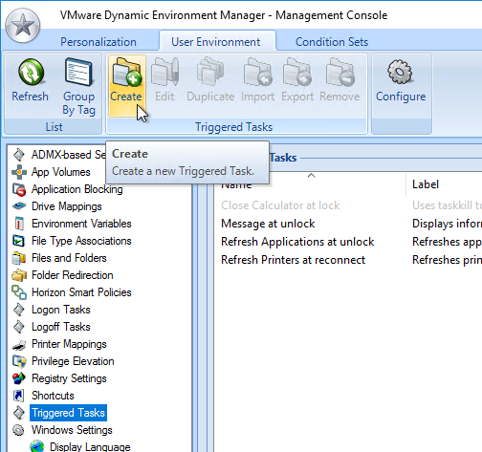Click the Files and Folders icon
This screenshot has width=482, height=452.
click(x=18, y=258)
